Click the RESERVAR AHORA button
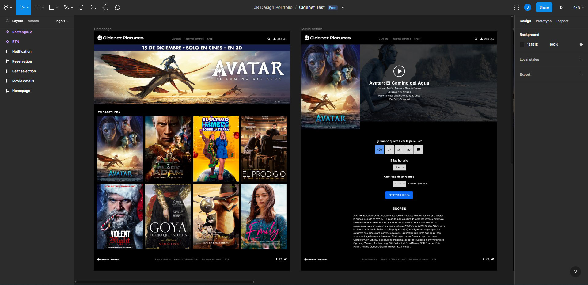 (x=399, y=195)
